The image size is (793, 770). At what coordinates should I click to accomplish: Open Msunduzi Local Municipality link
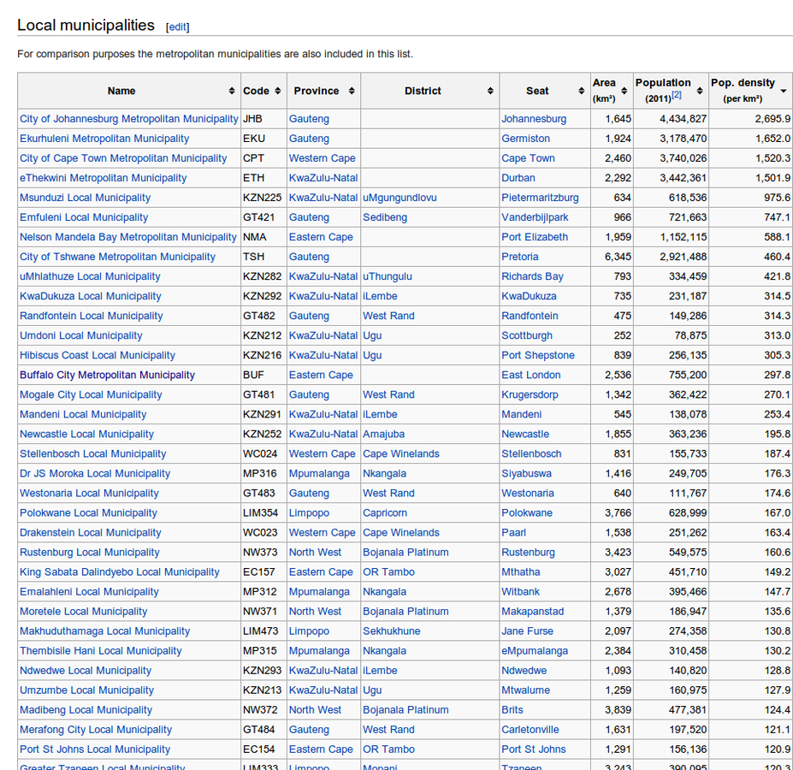click(x=85, y=198)
